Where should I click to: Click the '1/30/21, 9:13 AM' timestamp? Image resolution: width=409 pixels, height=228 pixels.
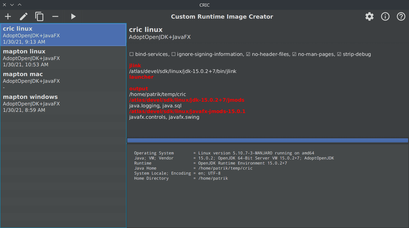24,42
